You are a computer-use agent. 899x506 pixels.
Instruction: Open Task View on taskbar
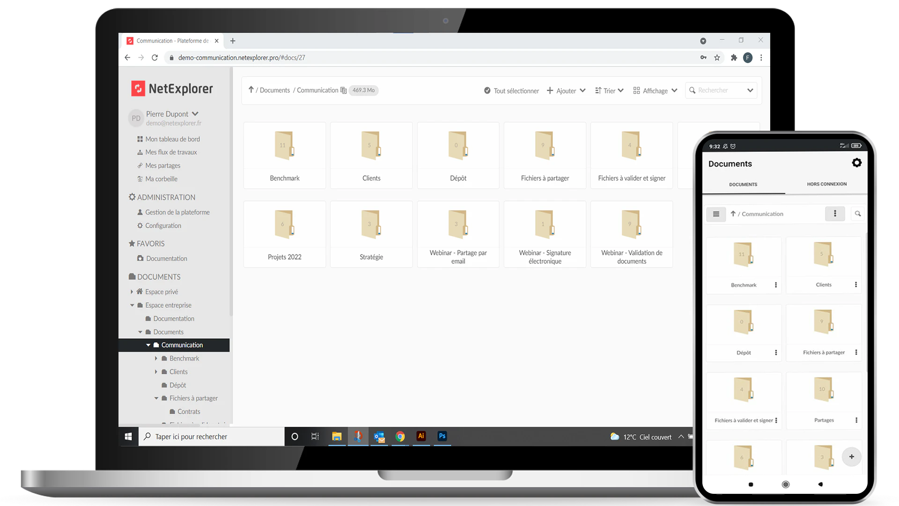315,437
